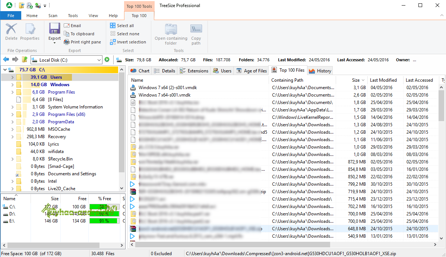Collapse the ribbon with the top-right chevron
The image size is (446, 257).
pyautogui.click(x=442, y=16)
